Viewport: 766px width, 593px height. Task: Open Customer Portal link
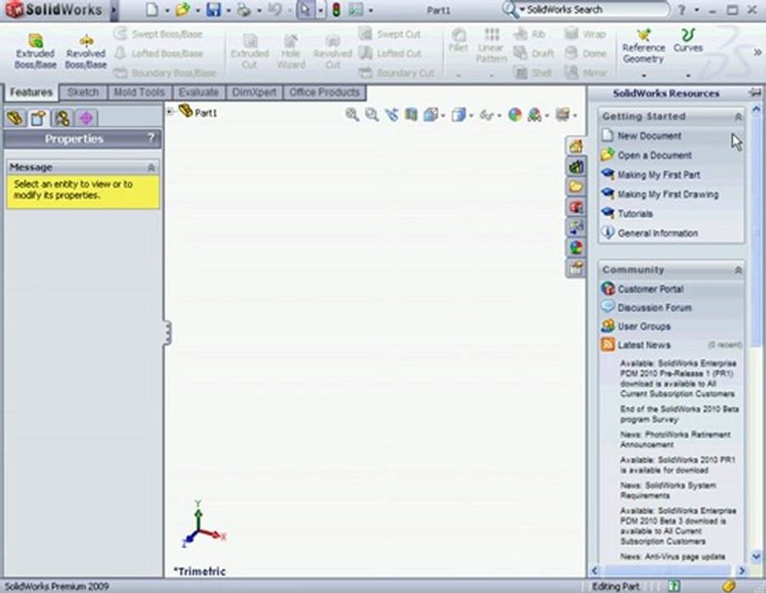(650, 289)
